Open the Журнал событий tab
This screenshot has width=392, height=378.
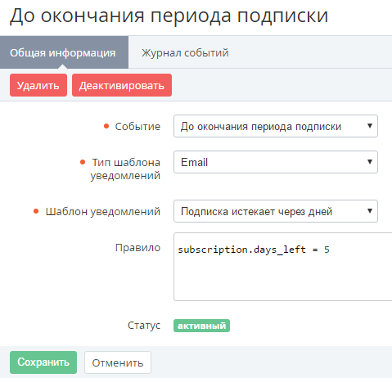pyautogui.click(x=185, y=52)
